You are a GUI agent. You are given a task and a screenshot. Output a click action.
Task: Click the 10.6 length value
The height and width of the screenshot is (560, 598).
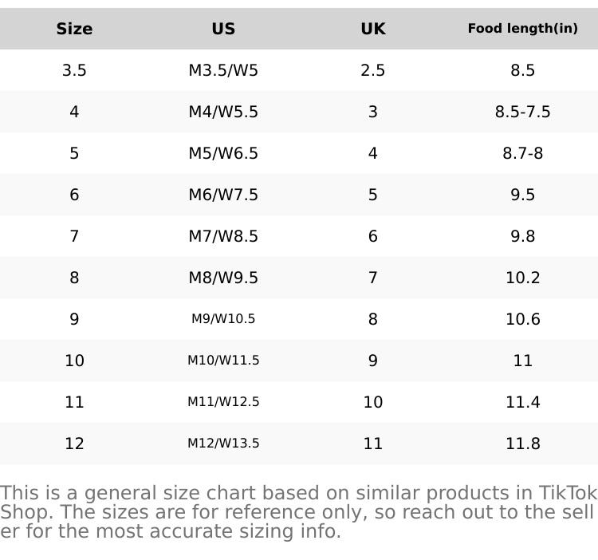point(522,319)
